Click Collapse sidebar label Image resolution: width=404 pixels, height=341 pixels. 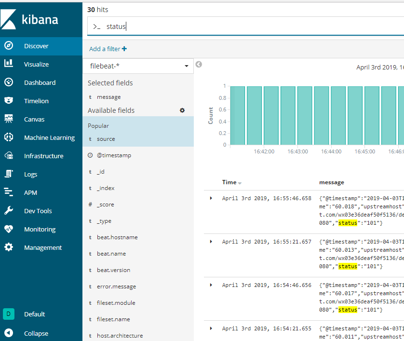[x=36, y=333]
